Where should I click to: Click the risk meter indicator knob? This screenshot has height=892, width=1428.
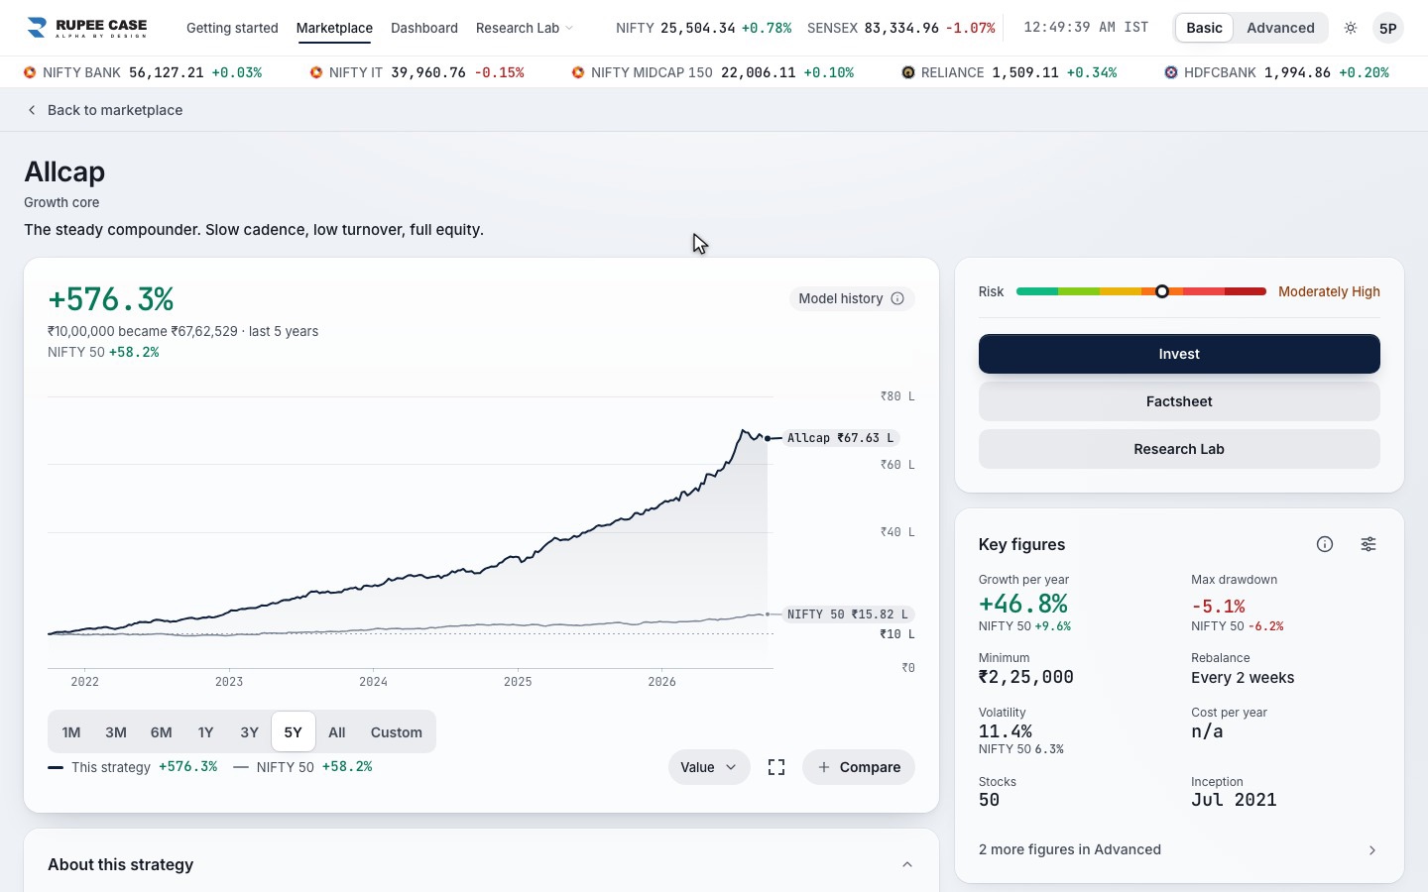pyautogui.click(x=1162, y=291)
